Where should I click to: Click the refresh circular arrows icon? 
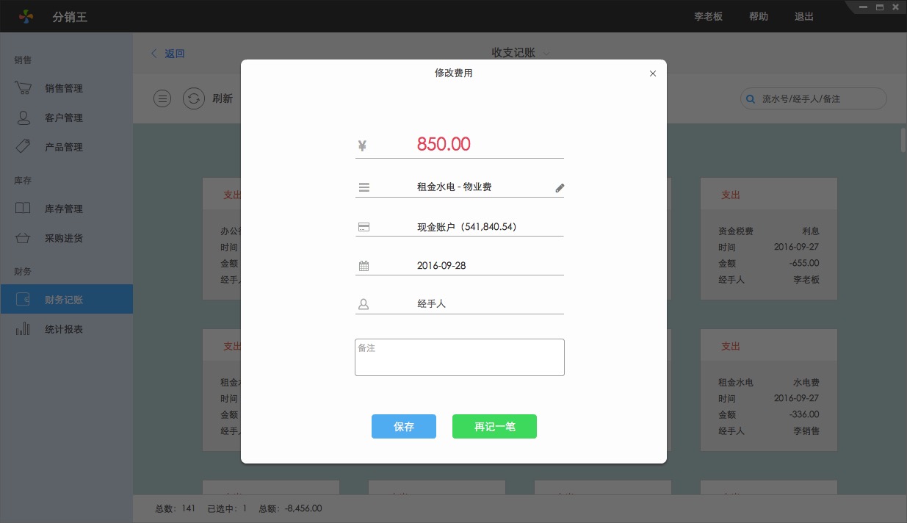tap(193, 98)
